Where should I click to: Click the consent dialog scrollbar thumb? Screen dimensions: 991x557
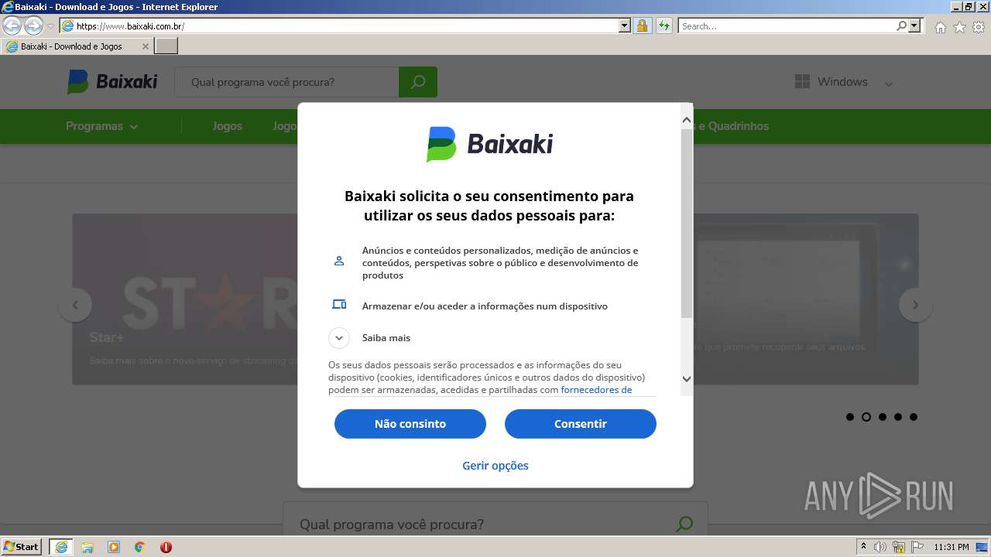(687, 223)
